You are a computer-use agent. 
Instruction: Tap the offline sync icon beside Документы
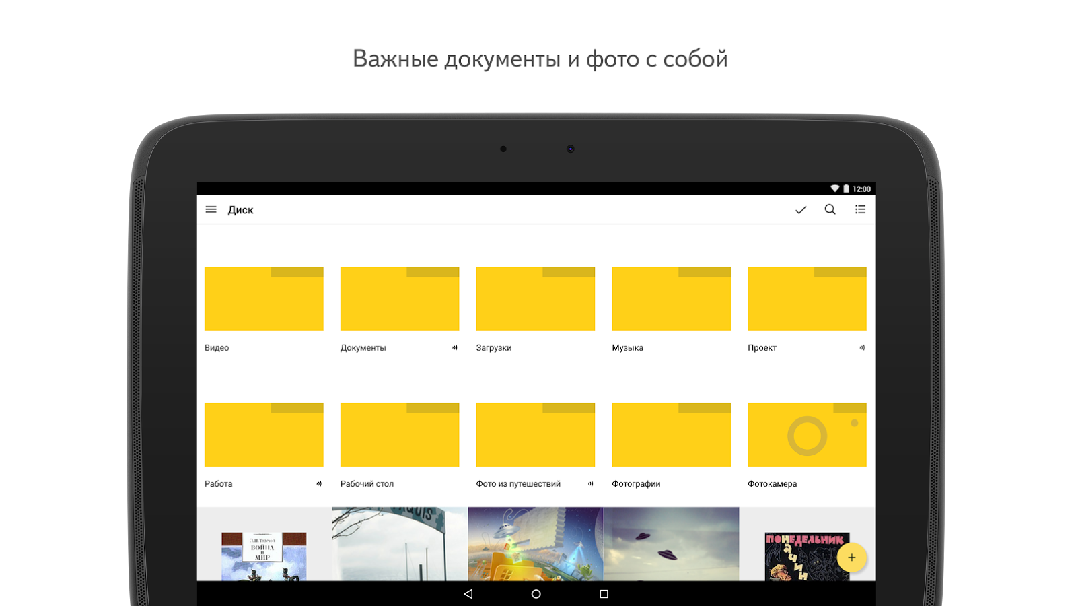pyautogui.click(x=455, y=348)
